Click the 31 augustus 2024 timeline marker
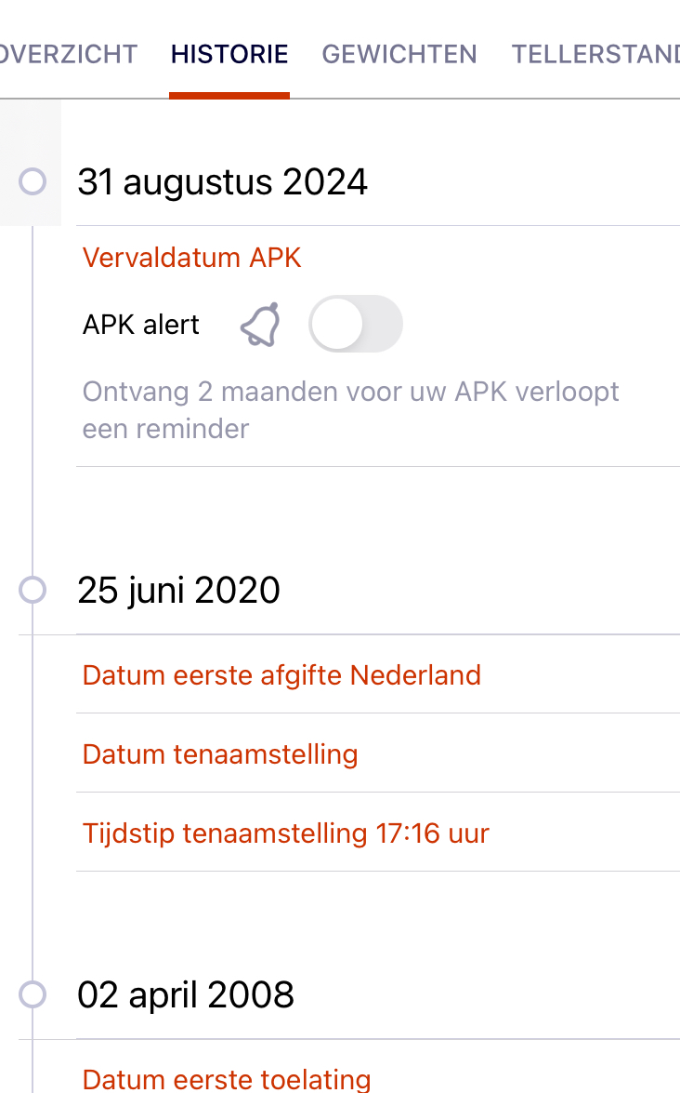 click(33, 181)
